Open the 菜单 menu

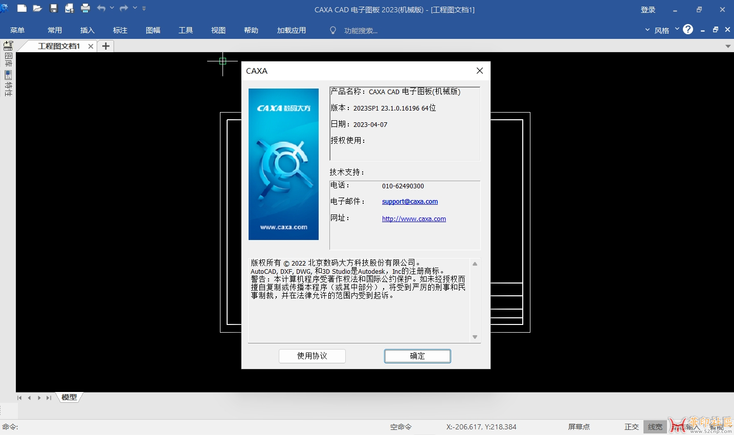pyautogui.click(x=17, y=30)
